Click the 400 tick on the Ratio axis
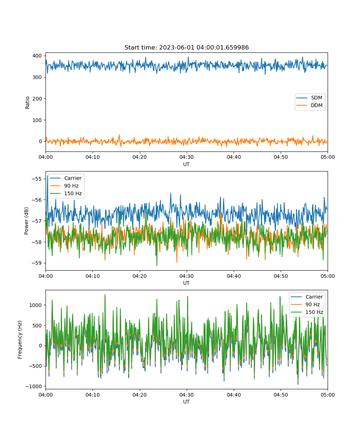The image size is (364, 437). (x=38, y=56)
